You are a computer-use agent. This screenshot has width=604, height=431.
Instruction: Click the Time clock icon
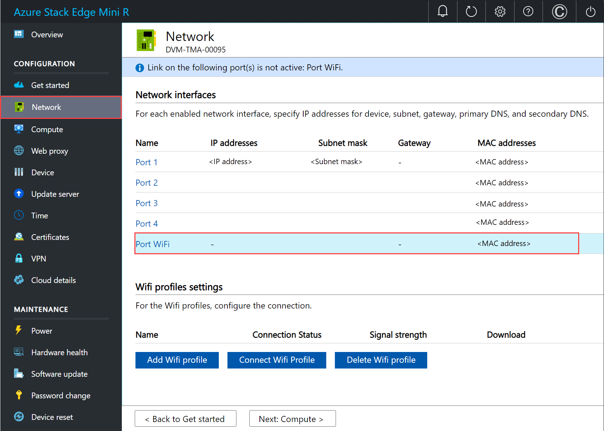pyautogui.click(x=19, y=215)
